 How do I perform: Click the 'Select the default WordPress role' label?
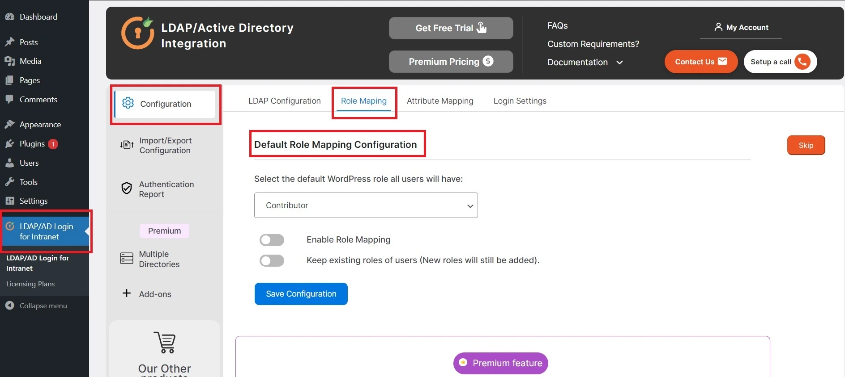[358, 179]
